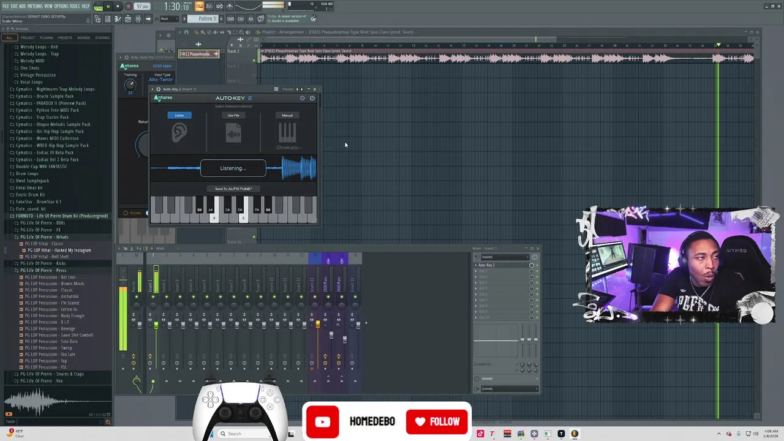Click next preset arrow in Auto-Key title bar

(301, 89)
